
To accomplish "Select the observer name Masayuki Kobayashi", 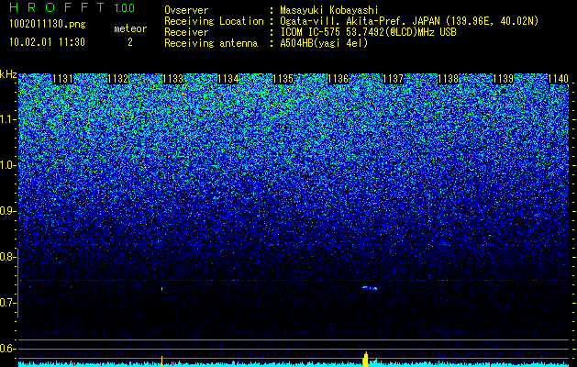I will (329, 10).
